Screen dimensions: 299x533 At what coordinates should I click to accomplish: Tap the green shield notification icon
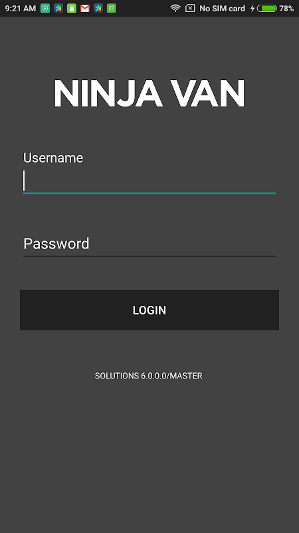click(45, 9)
